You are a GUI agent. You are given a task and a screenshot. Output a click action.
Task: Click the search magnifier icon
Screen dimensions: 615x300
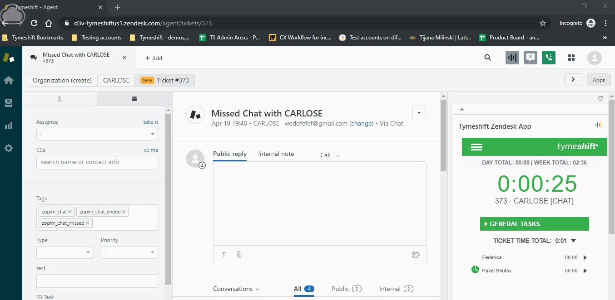[x=487, y=58]
